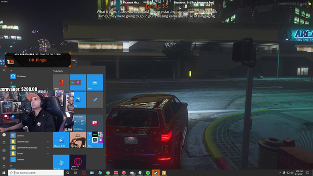Open the orange FiveM taskbar icon

164,173
